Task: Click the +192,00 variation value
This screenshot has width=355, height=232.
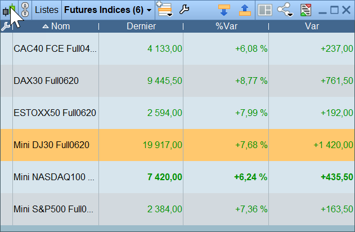Action: tap(337, 113)
